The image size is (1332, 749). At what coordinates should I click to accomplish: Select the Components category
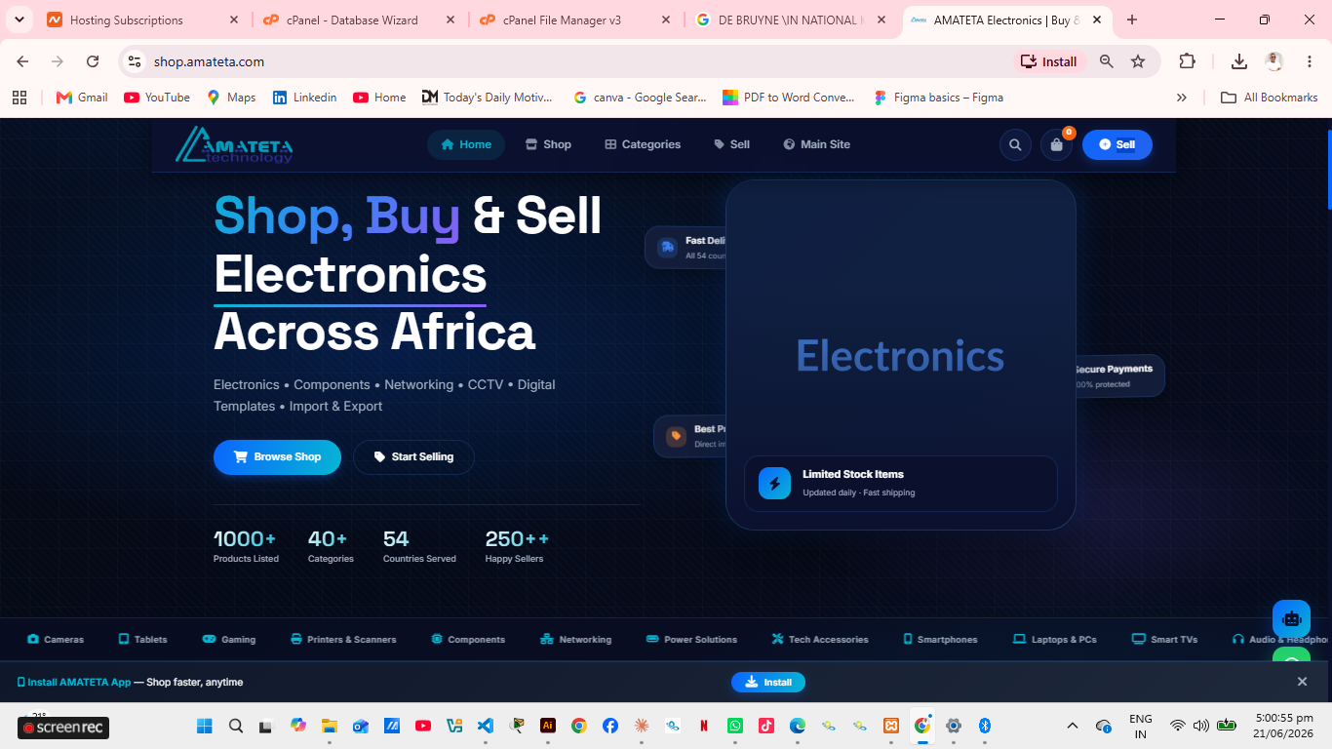[x=468, y=639]
